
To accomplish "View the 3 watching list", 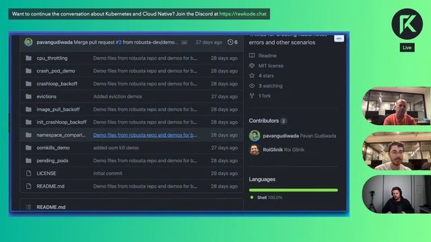I will point(271,86).
